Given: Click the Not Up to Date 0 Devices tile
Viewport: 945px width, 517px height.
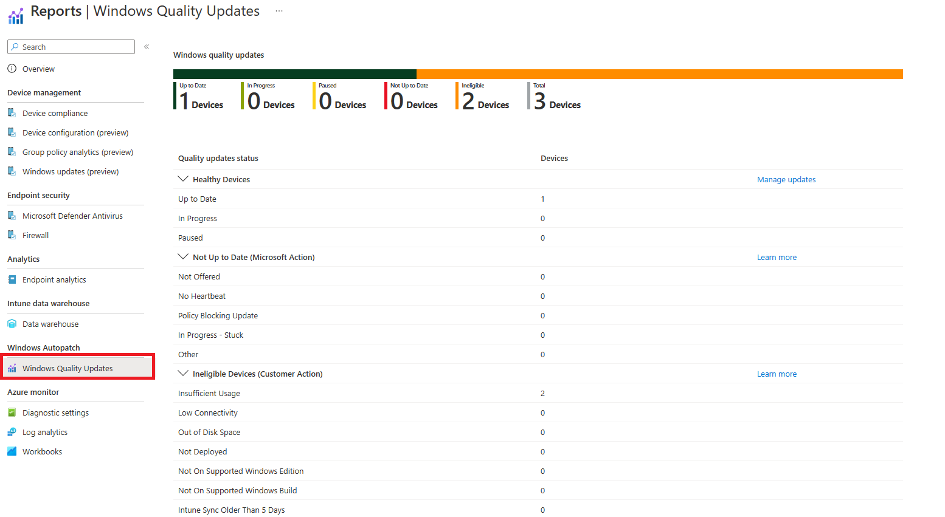Looking at the screenshot, I should coord(412,96).
